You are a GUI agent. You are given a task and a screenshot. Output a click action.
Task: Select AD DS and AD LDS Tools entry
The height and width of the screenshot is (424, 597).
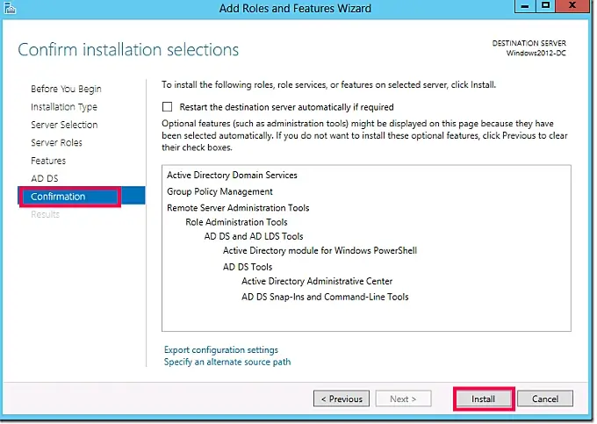click(x=254, y=236)
